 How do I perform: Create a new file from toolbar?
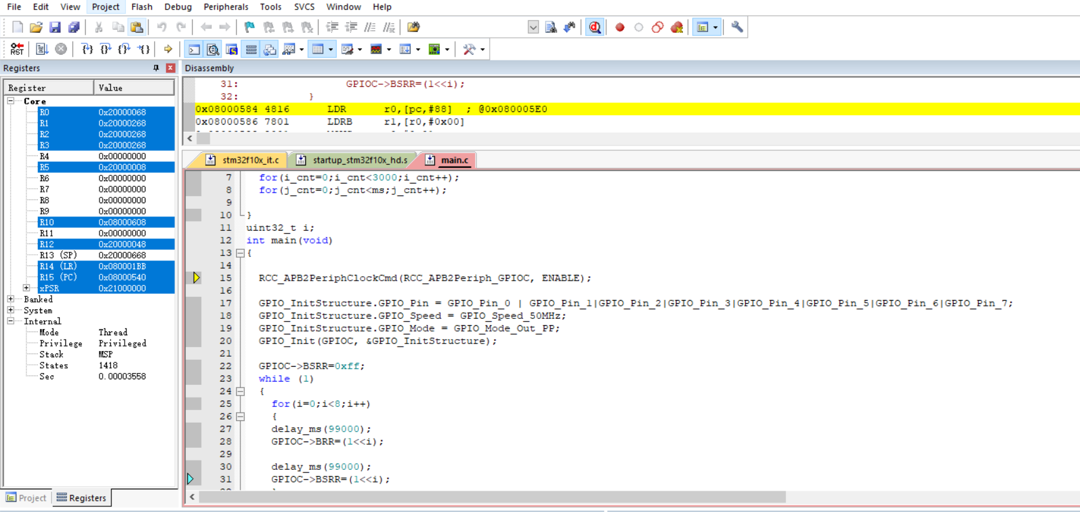[18, 27]
